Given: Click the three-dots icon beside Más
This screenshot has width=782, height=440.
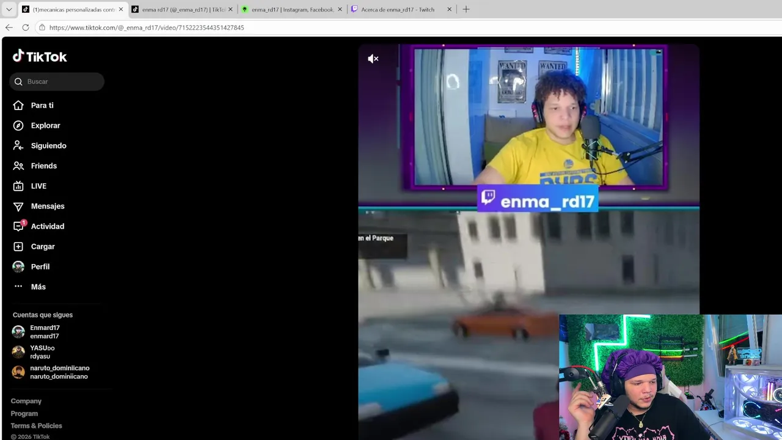Looking at the screenshot, I should coord(18,287).
